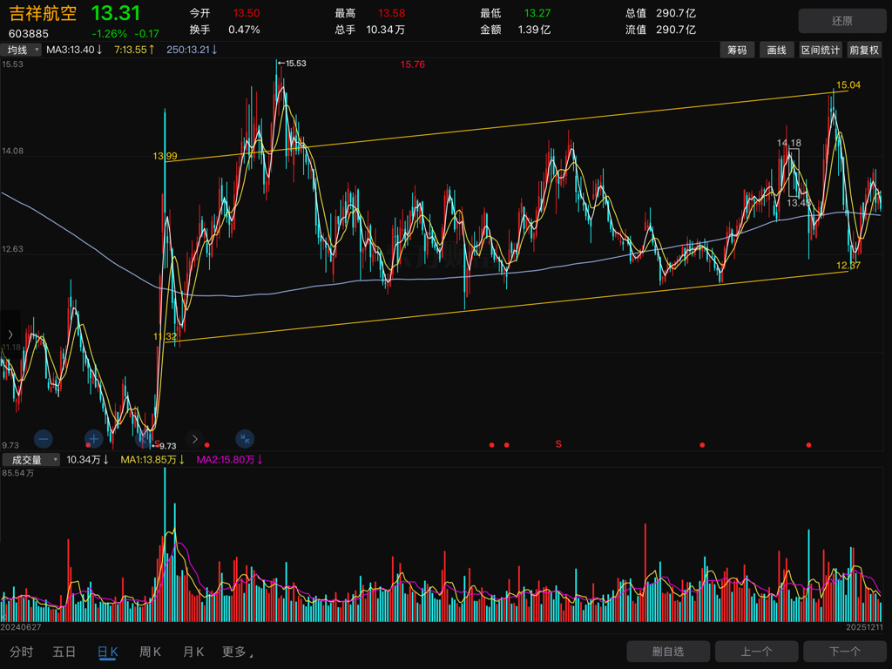Click the stock name 吉祥航空

point(44,13)
